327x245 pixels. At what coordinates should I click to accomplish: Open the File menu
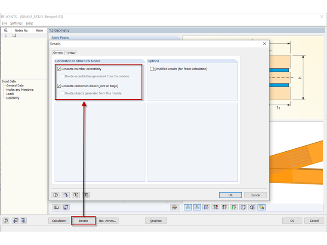(x=4, y=23)
